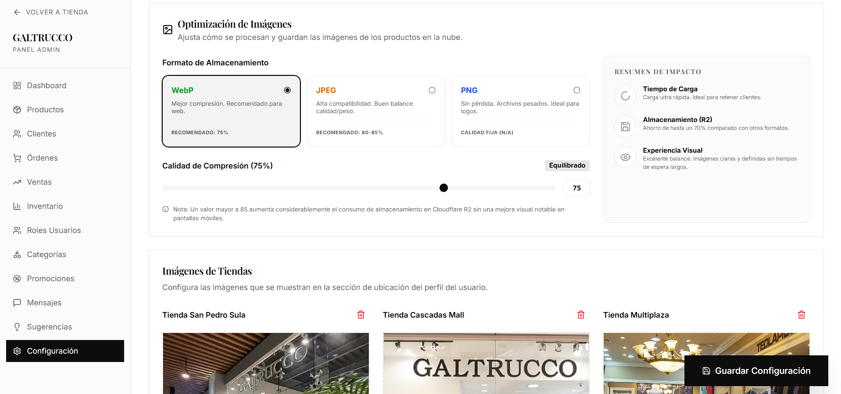Image resolution: width=841 pixels, height=394 pixels.
Task: Click the JPEG format title
Action: point(326,90)
